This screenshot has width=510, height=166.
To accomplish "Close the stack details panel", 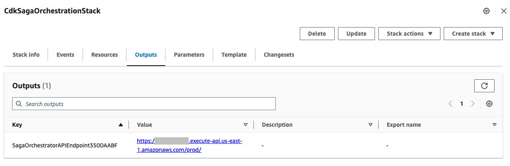I will point(503,11).
